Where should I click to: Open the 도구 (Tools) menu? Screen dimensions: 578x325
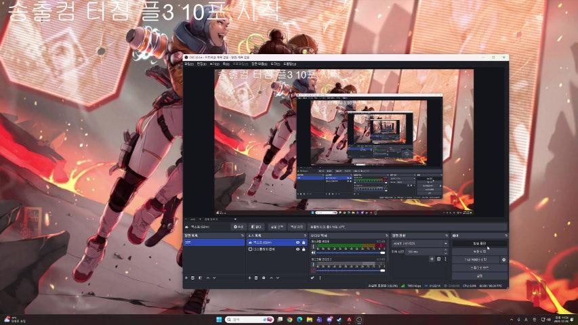pyautogui.click(x=275, y=64)
